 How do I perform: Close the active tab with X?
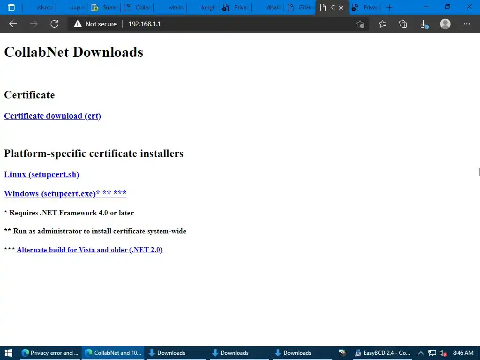pos(341,7)
